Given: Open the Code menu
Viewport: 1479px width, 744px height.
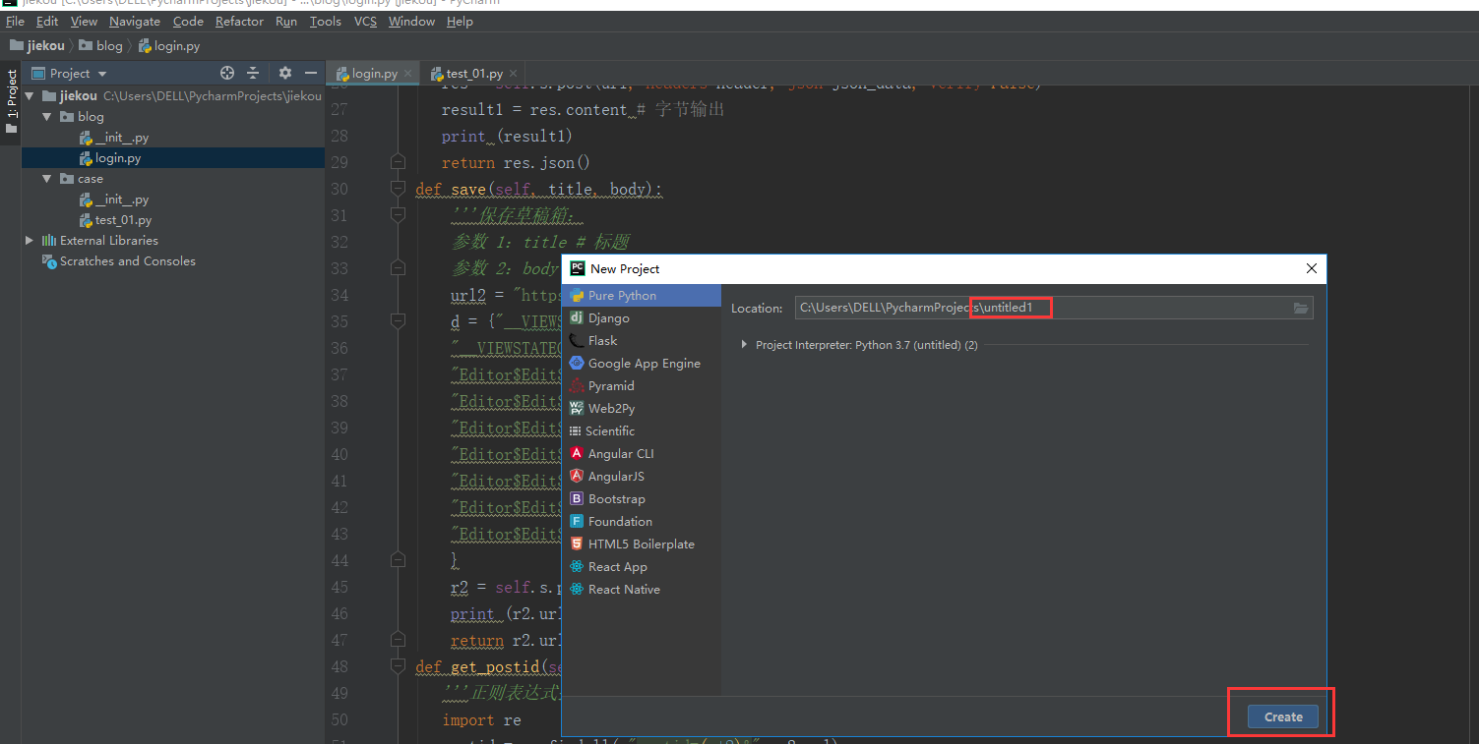Looking at the screenshot, I should [188, 21].
